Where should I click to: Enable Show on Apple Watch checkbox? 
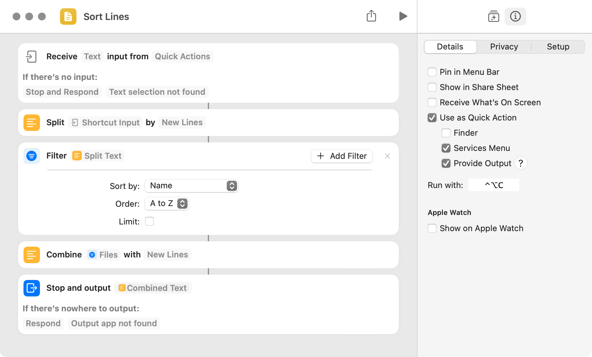[x=432, y=228]
